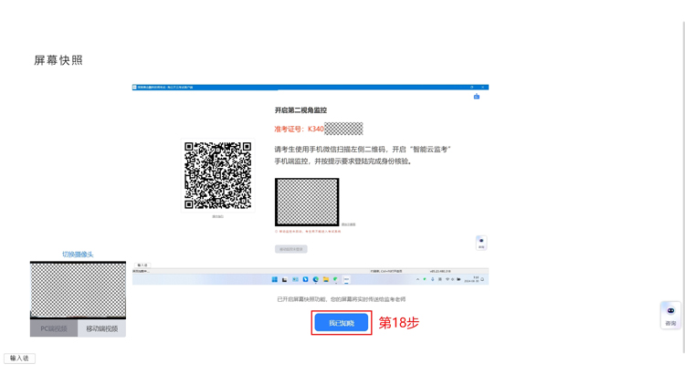Click the gray mobile login button in snapshot
685x385 pixels.
(x=291, y=249)
